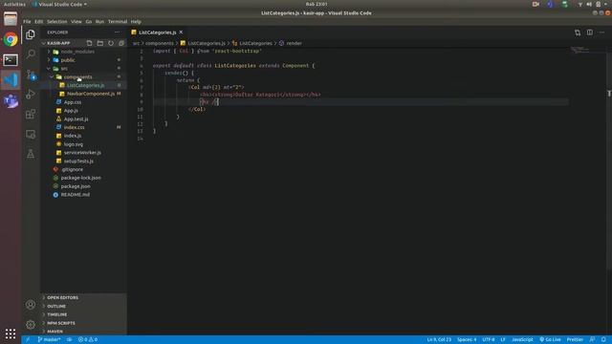The width and height of the screenshot is (612, 344).
Task: Click New Folder icon in KASIR-APP header
Action: click(100, 43)
